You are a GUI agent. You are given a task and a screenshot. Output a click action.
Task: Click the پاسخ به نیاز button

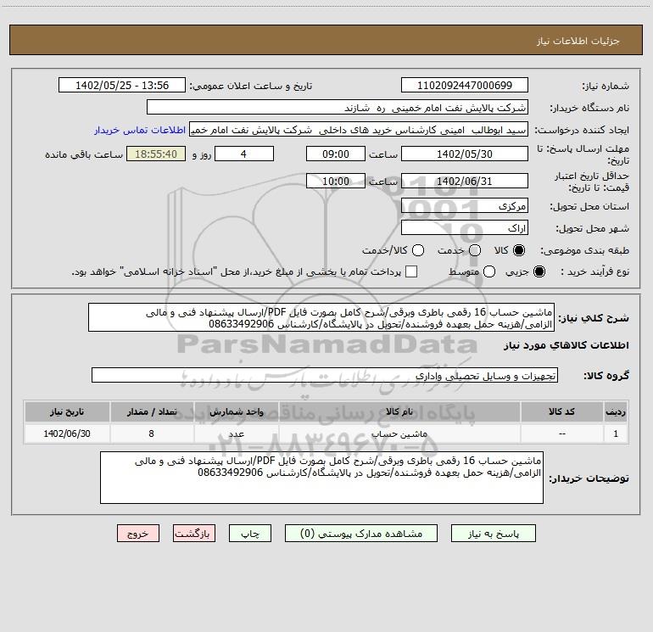(493, 534)
